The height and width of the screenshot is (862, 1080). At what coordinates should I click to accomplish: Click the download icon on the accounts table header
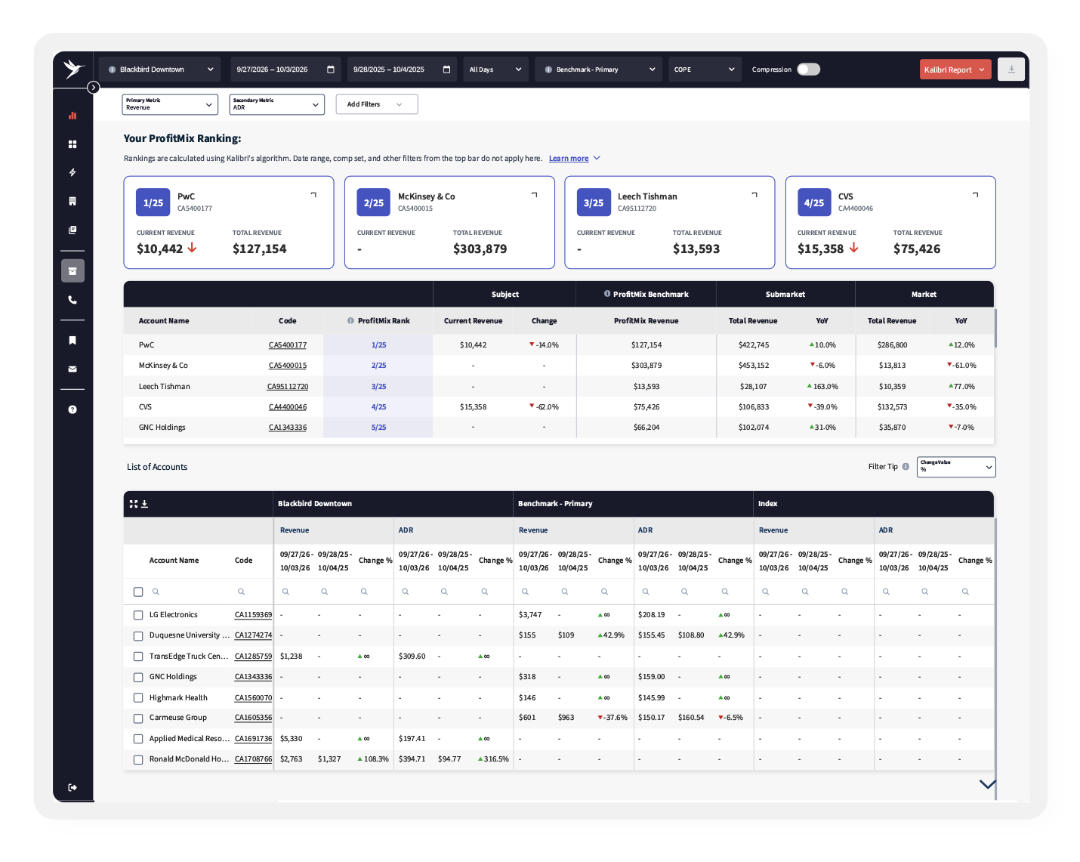145,504
